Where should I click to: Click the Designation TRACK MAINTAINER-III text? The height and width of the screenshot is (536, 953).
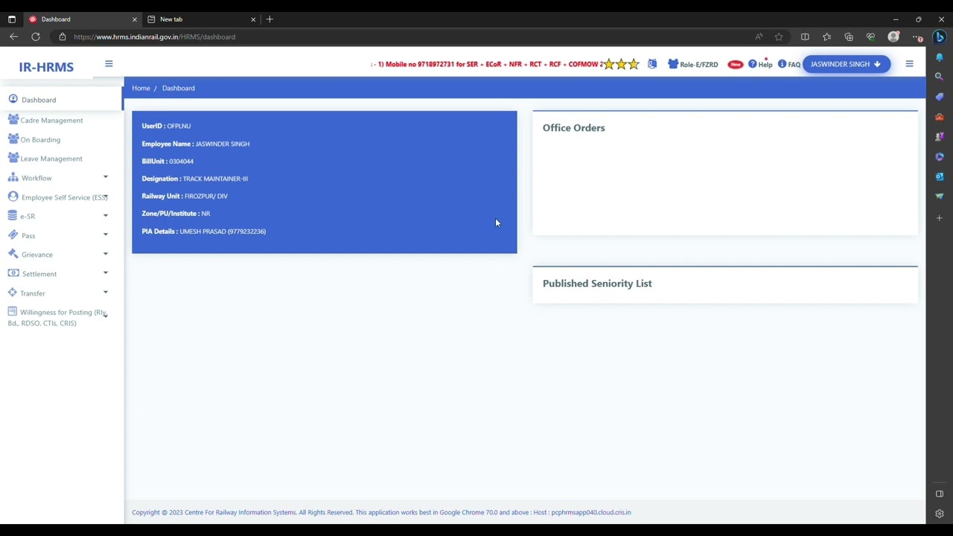click(x=195, y=179)
